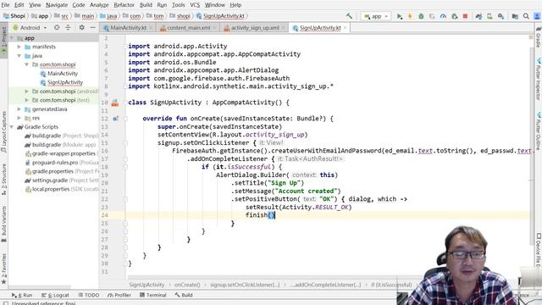Select MainActivity in the project tree
542x305 pixels.
63,74
